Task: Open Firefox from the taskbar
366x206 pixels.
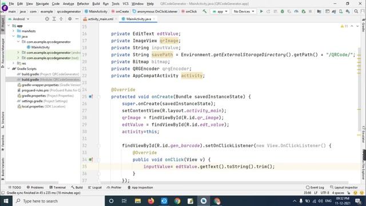Action: [x=151, y=201]
